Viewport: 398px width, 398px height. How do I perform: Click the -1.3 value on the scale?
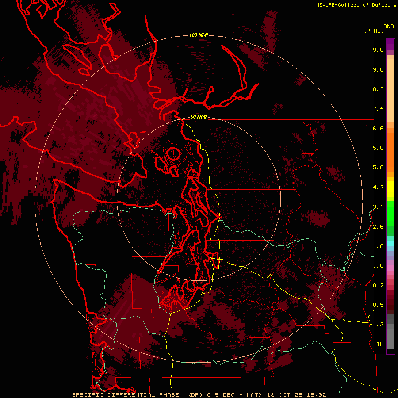click(x=376, y=325)
